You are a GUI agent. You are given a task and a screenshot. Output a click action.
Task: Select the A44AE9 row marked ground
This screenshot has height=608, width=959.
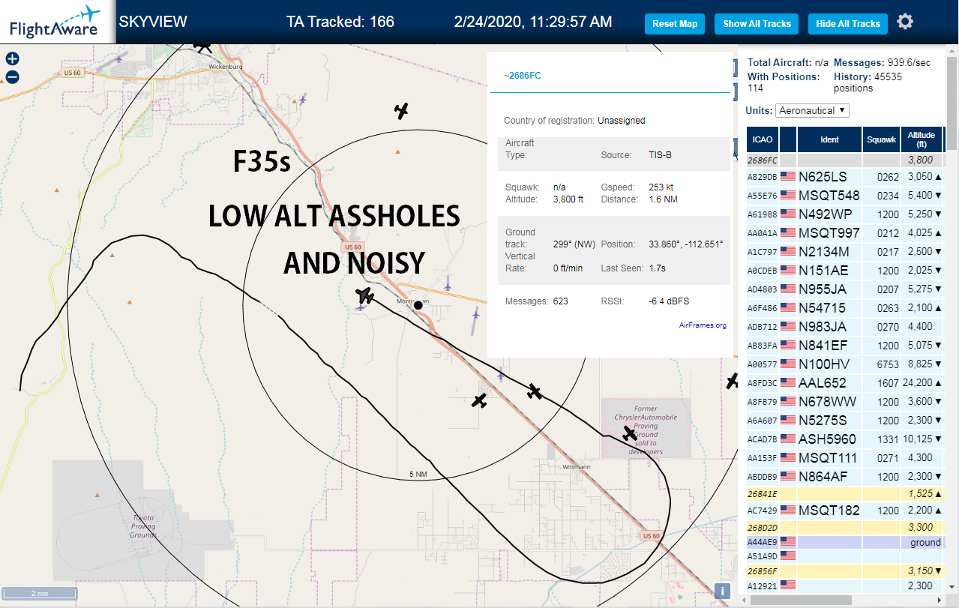click(845, 541)
